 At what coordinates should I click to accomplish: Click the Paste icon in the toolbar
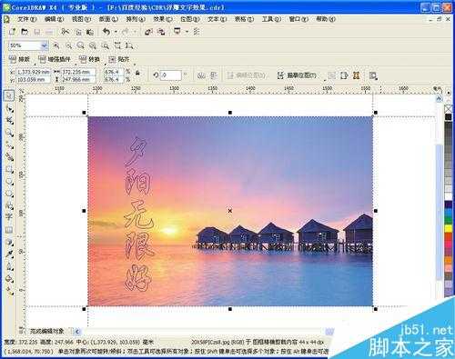[90, 32]
